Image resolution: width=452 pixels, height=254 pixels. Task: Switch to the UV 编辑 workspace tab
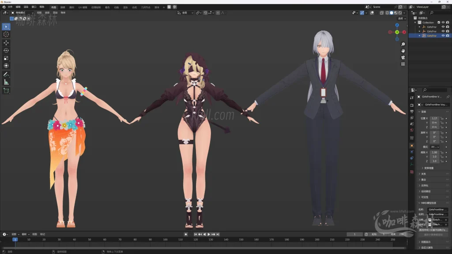(x=83, y=7)
